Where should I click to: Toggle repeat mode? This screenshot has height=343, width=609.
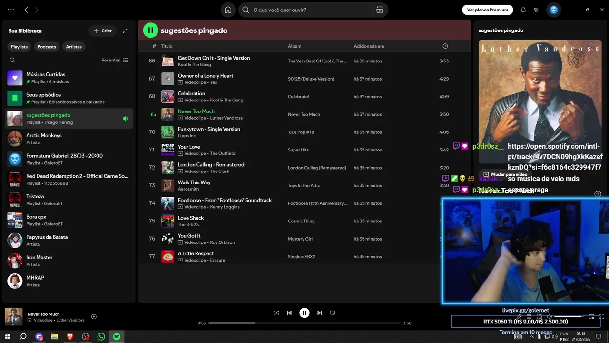coord(333,313)
